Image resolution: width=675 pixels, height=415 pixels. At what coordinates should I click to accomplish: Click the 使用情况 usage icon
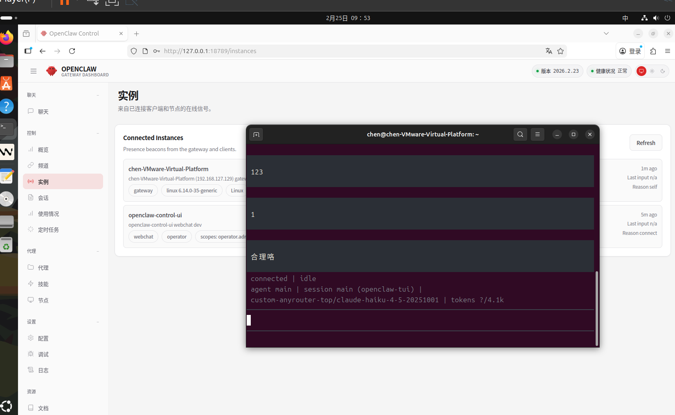31,213
